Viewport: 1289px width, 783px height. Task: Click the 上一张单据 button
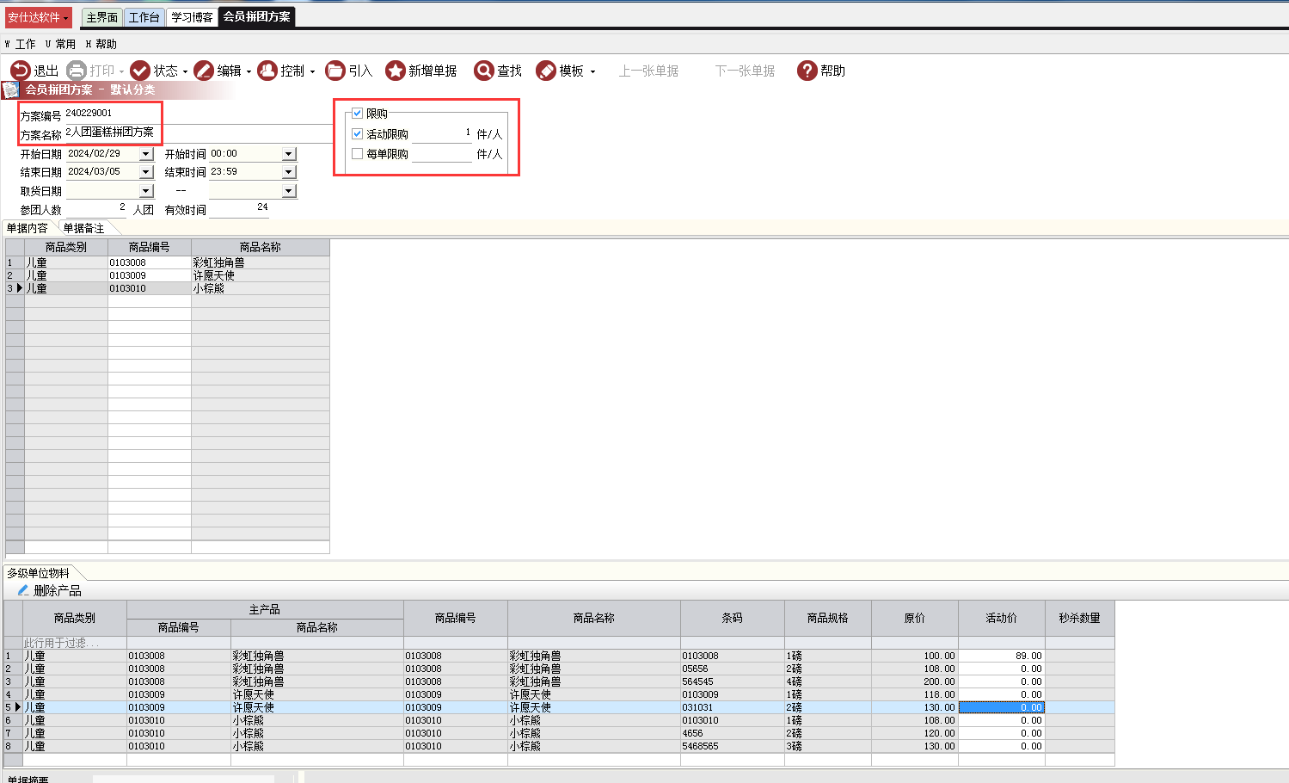[x=649, y=71]
